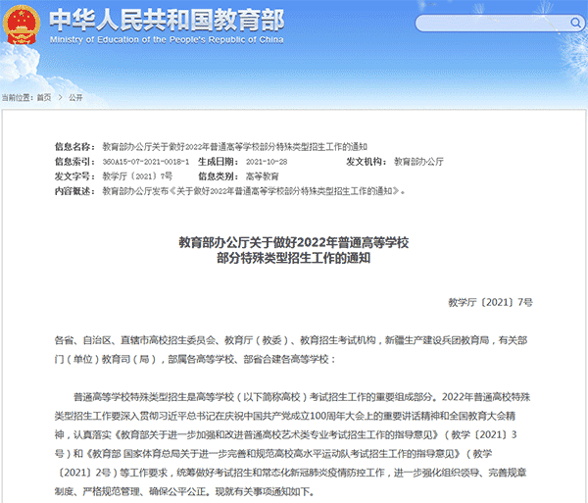Go to 首页 in the breadcrumb
This screenshot has width=588, height=503.
pos(44,98)
